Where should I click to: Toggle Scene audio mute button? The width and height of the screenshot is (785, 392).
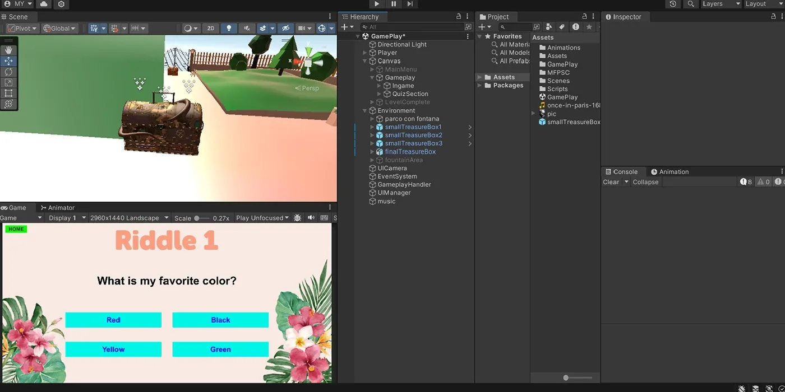246,28
